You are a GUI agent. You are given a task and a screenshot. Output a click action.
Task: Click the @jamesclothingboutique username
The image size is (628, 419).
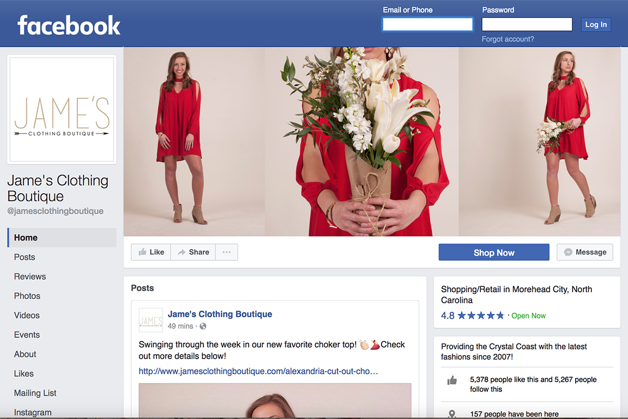[55, 211]
